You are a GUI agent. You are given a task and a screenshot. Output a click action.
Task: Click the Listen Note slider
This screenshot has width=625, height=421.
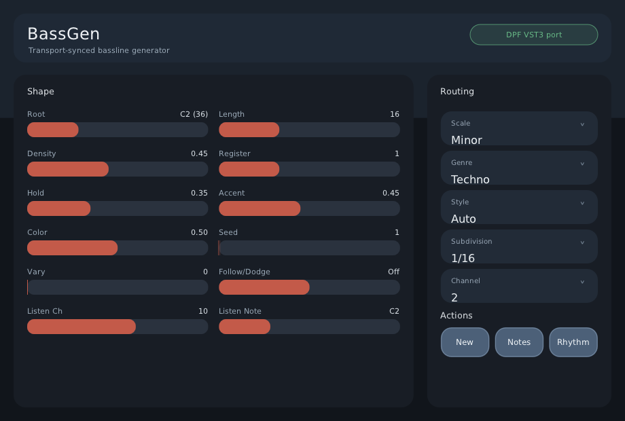(309, 327)
